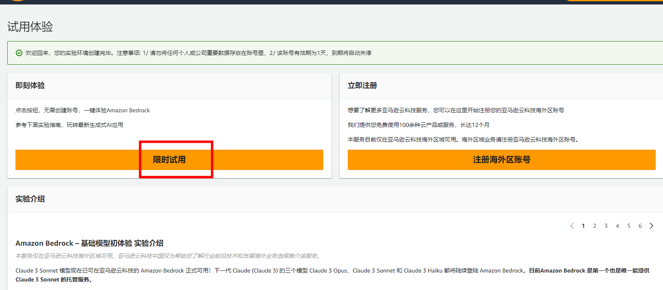
Task: Select pagination page 1
Action: pos(583,226)
